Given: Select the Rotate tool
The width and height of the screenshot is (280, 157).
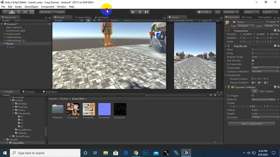Looking at the screenshot, I should click(x=18, y=12).
